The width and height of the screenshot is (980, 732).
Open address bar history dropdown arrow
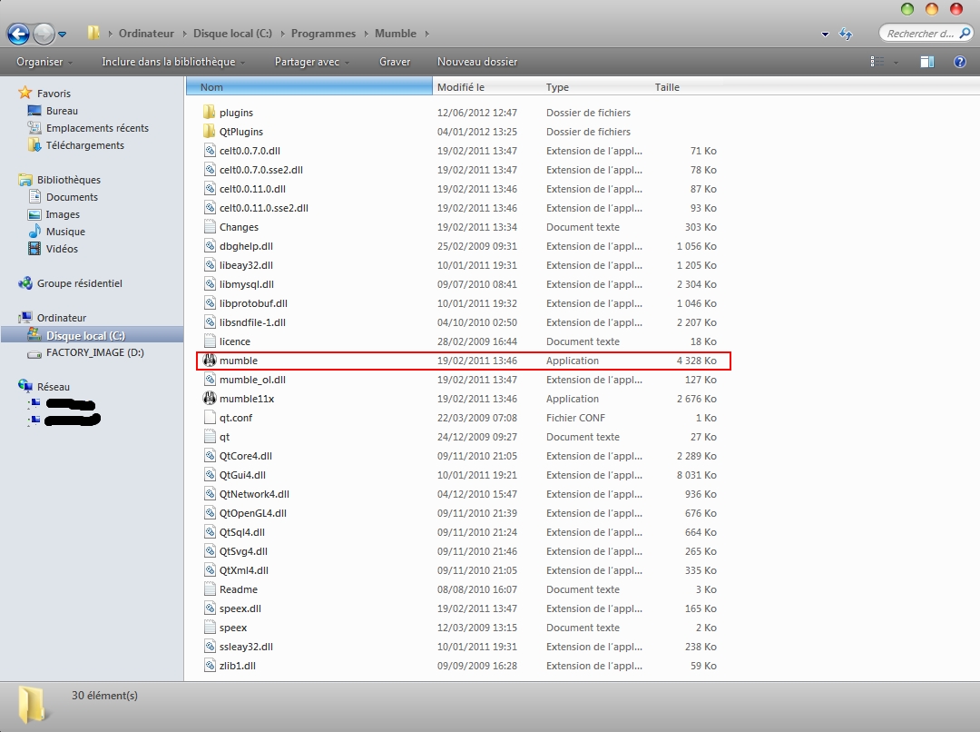825,35
